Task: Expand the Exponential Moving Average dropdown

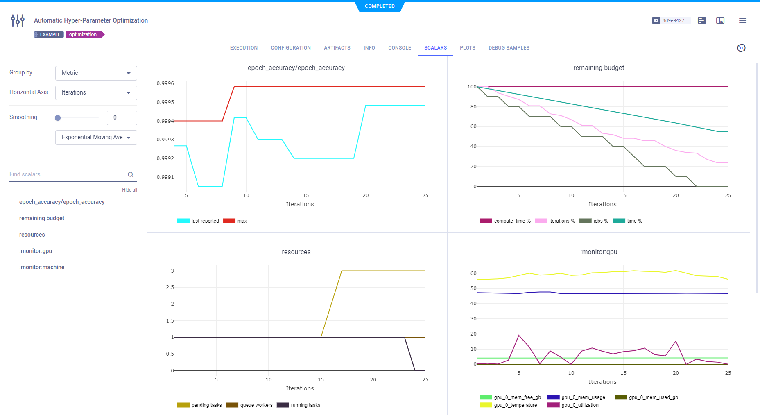Action: click(96, 138)
